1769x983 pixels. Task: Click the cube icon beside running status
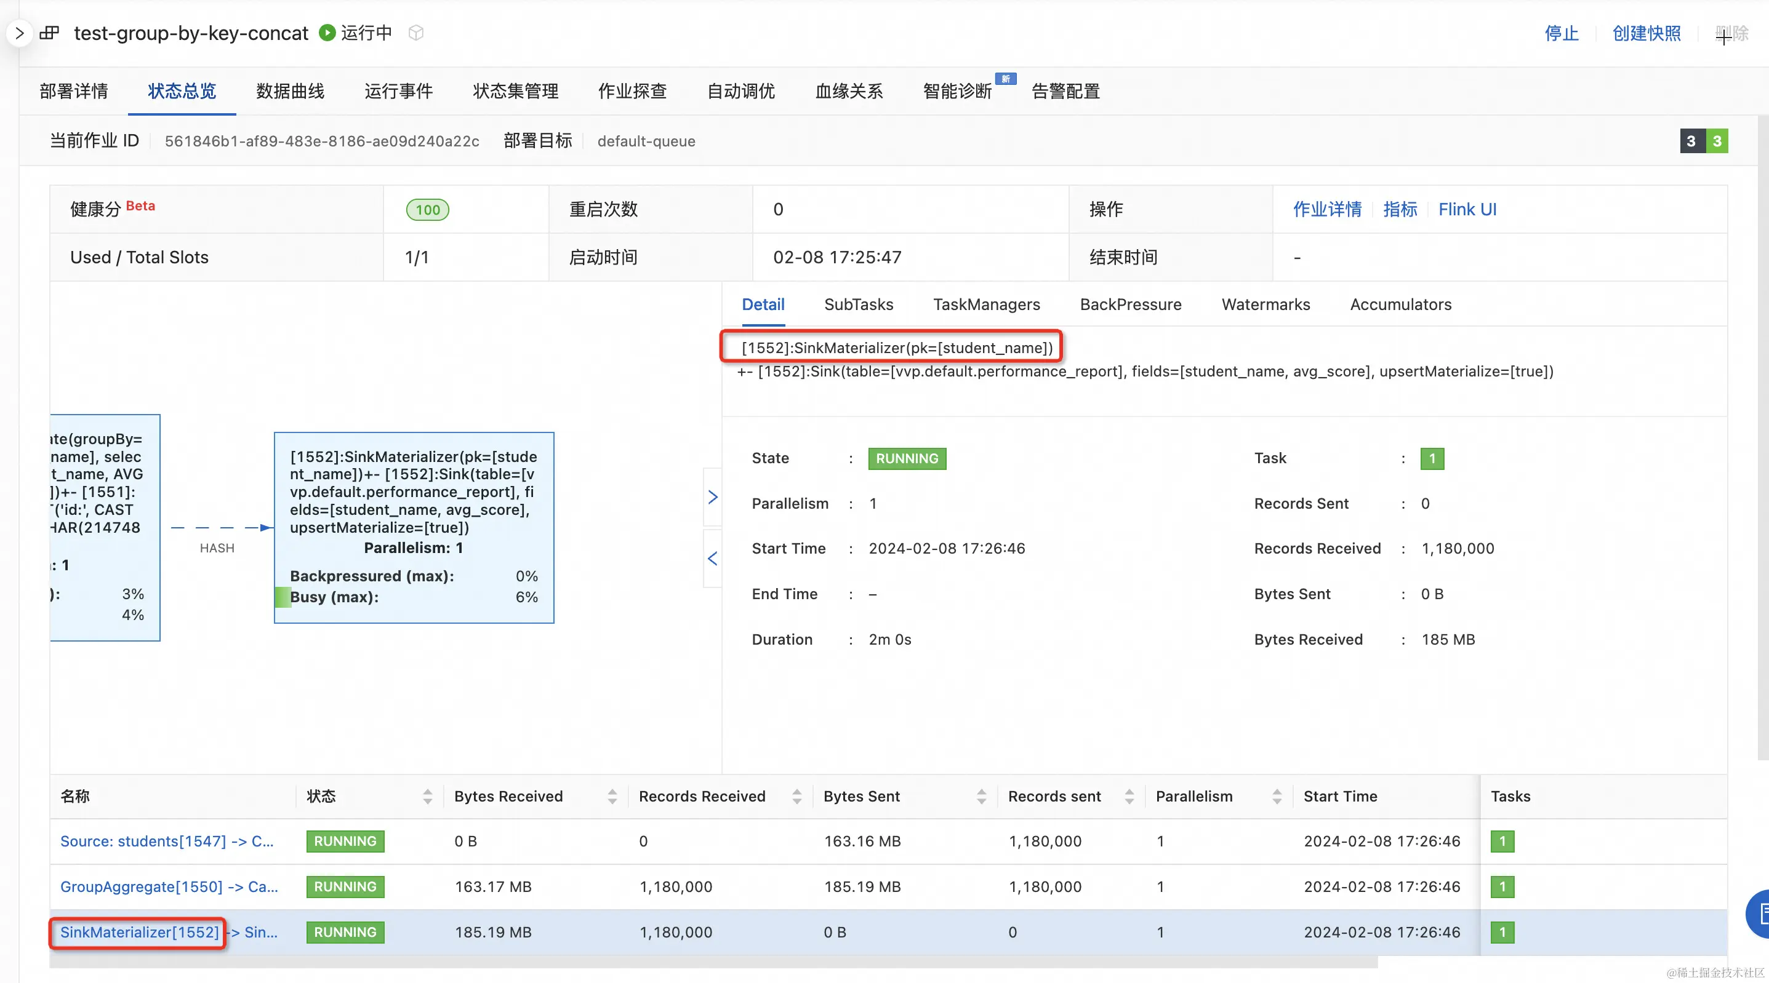(415, 33)
